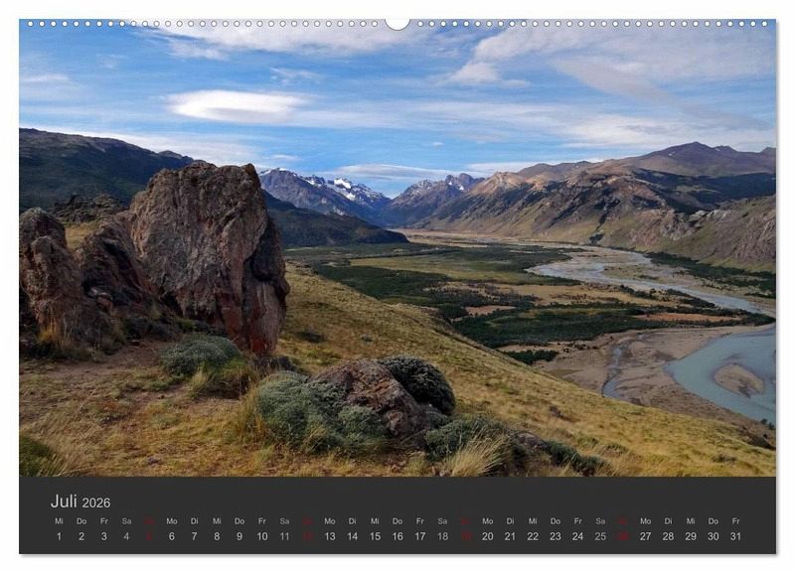
Task: Choose the red Sunday date 5
Action: point(149,536)
